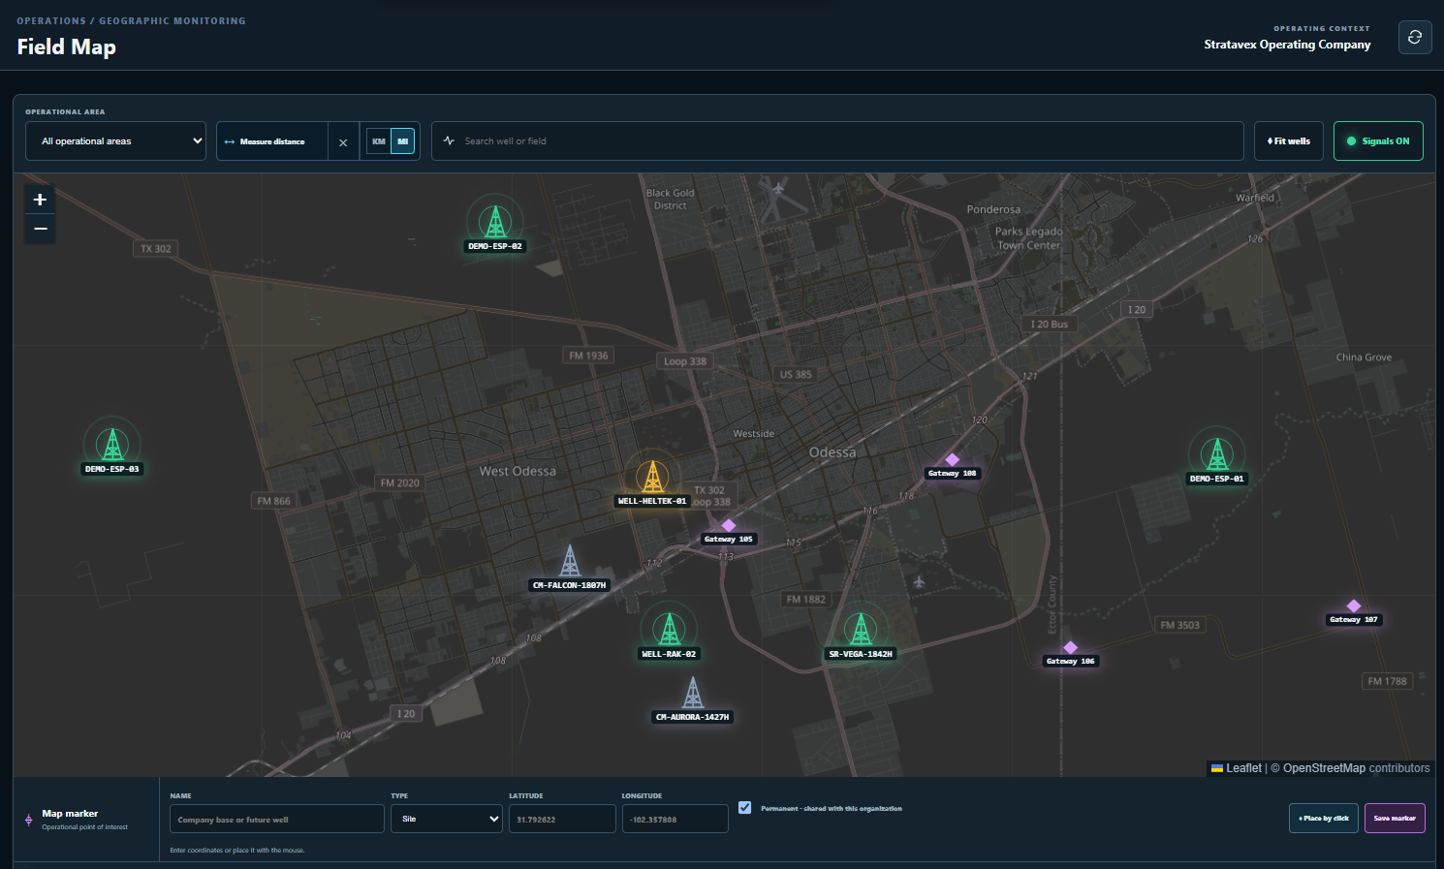Click the "Field Map" page title

67,47
